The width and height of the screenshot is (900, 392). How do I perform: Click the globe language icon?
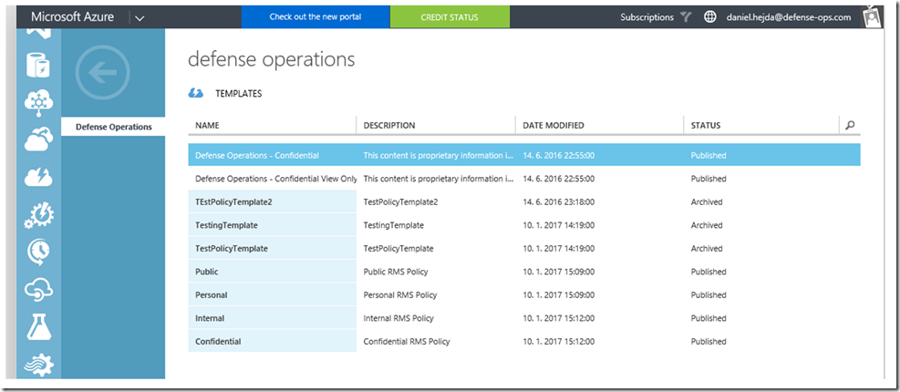coord(710,17)
